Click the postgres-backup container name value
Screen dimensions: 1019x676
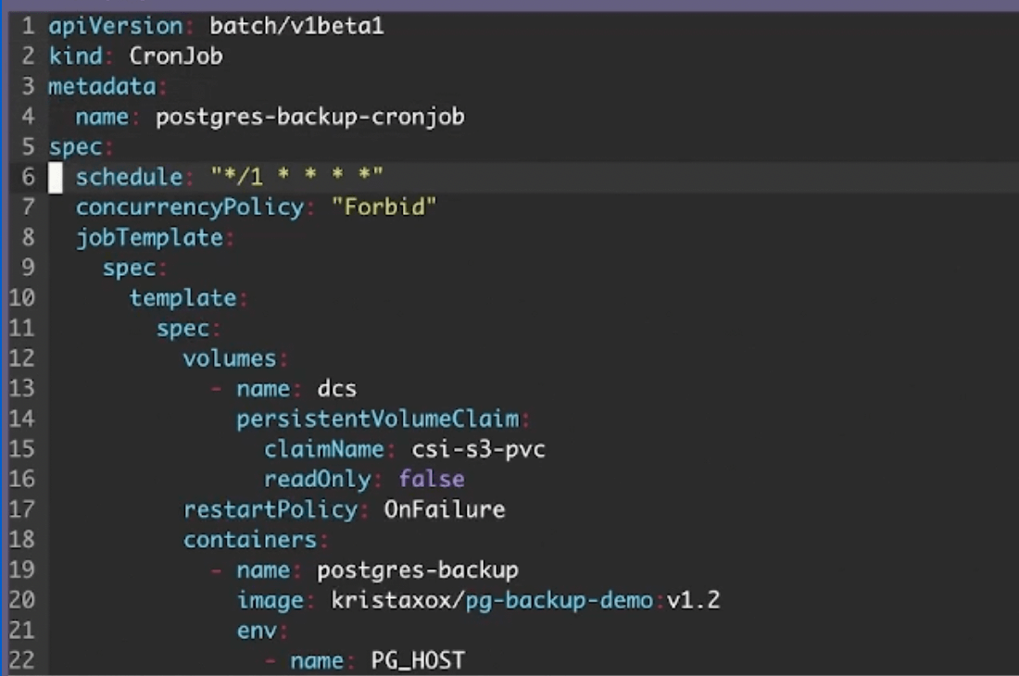pyautogui.click(x=417, y=569)
